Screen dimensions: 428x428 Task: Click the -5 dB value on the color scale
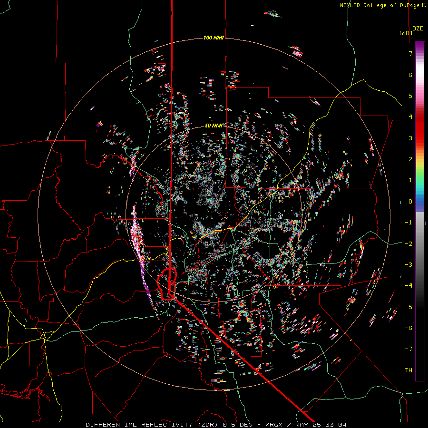pyautogui.click(x=409, y=307)
